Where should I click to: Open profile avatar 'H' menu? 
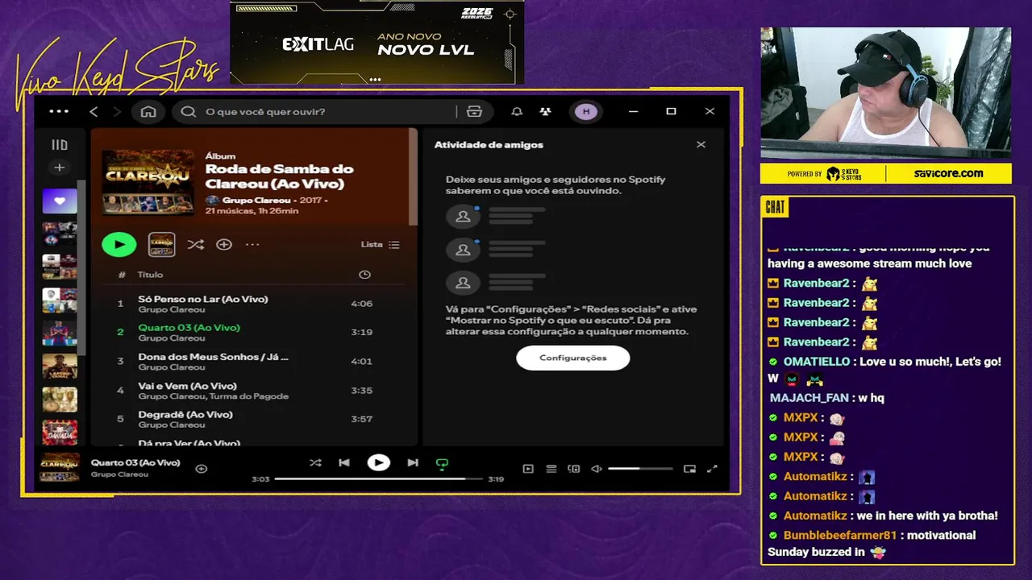click(x=586, y=112)
